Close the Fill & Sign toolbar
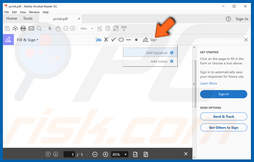The width and height of the screenshot is (254, 162). 246,40
